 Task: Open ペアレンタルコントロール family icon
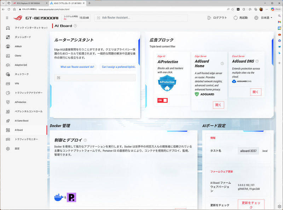click(x=8, y=111)
